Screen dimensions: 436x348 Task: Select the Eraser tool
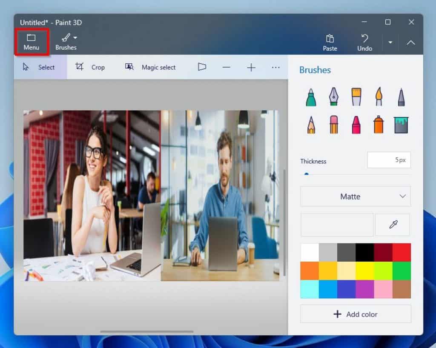[334, 125]
